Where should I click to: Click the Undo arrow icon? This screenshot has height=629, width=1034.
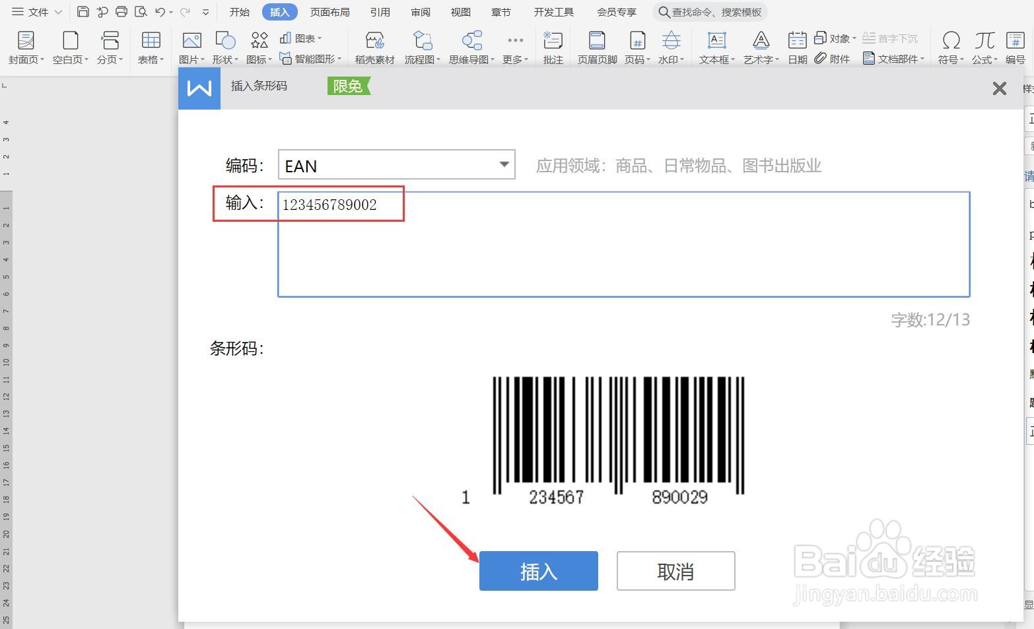160,12
